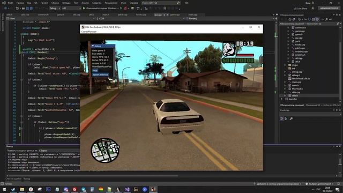Open the Visual Studio taskbar icon
This screenshot has width=343, height=193.
tap(127, 189)
